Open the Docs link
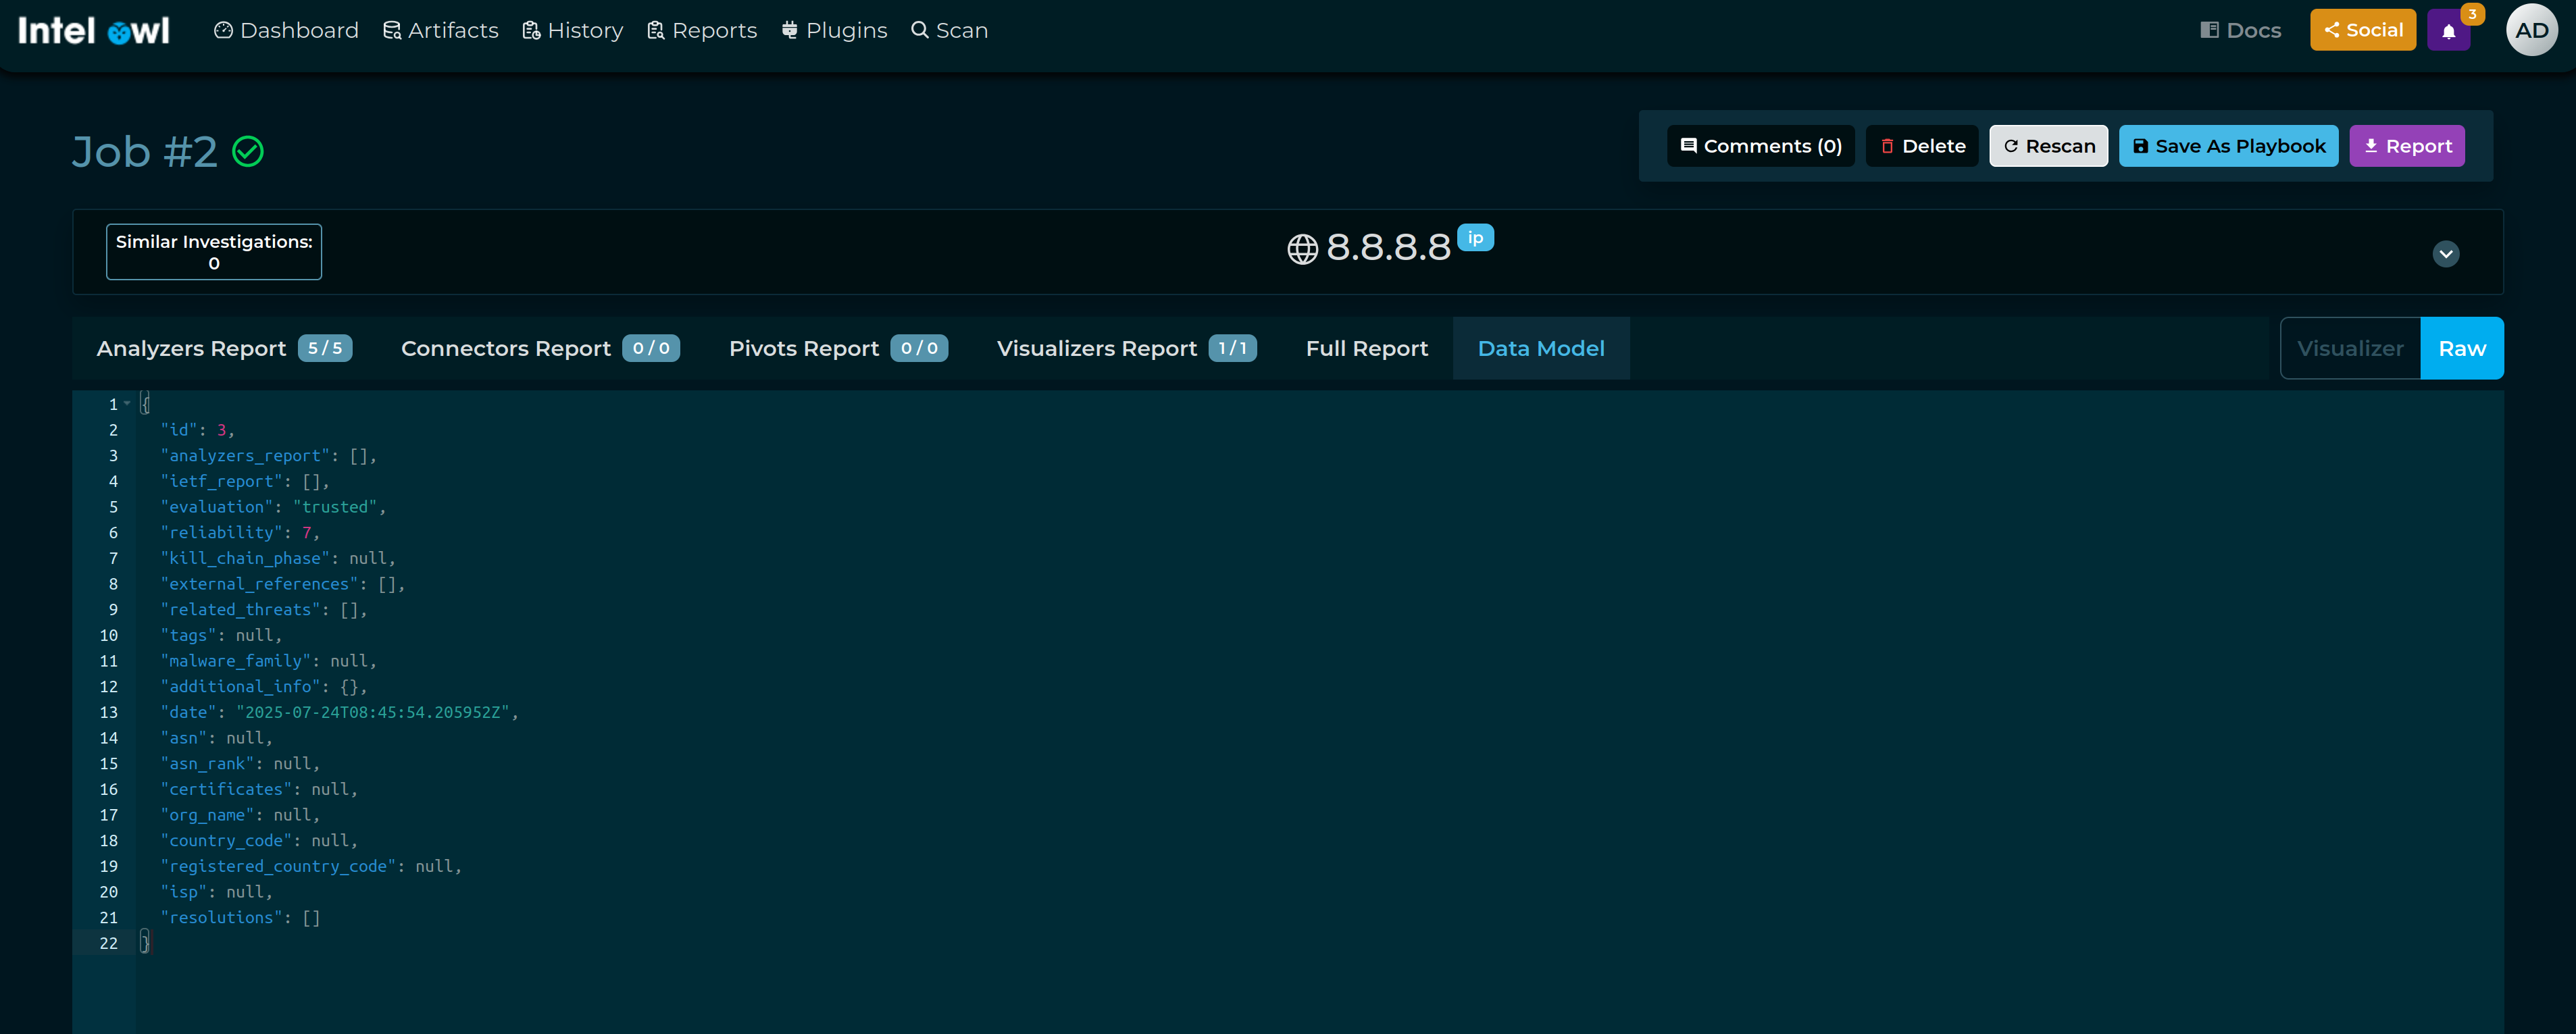 2241,31
